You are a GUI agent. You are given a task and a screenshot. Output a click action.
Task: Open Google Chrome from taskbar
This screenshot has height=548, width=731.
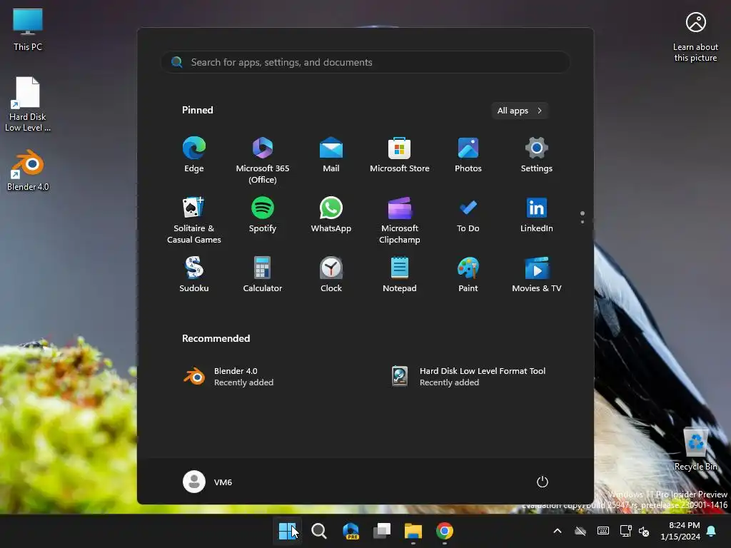coord(445,531)
